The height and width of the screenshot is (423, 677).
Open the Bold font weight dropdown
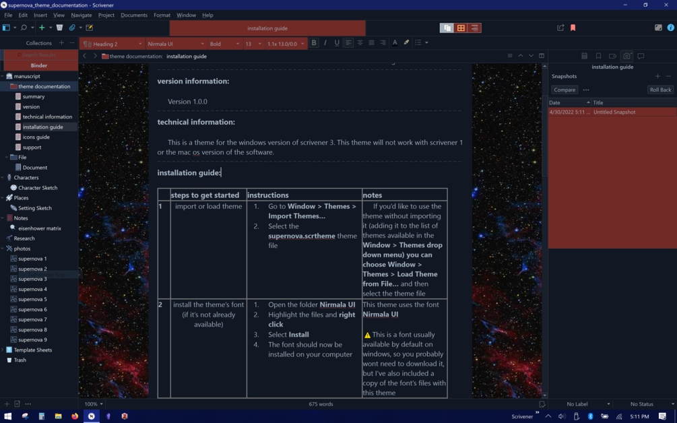(224, 44)
